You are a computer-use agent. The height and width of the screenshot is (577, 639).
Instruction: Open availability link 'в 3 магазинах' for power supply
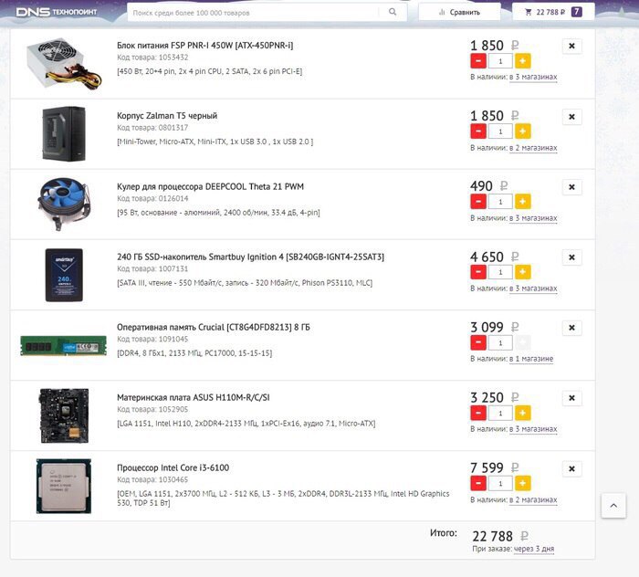[x=533, y=77]
